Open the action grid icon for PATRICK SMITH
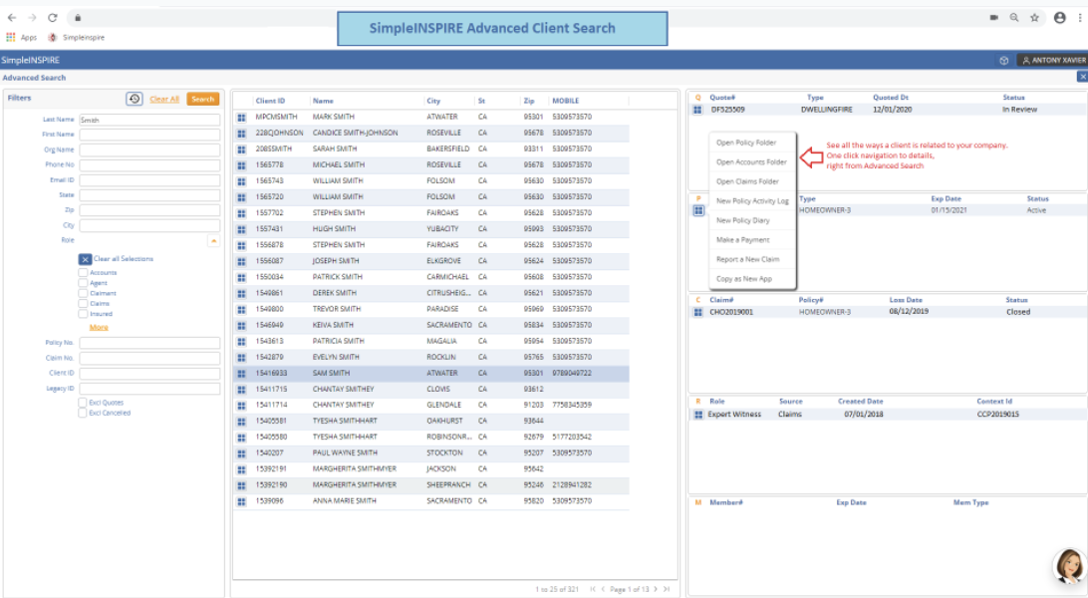This screenshot has height=598, width=1088. point(241,277)
